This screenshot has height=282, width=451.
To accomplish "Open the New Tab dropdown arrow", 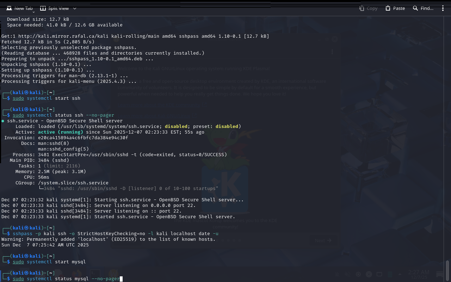I will click(33, 12).
